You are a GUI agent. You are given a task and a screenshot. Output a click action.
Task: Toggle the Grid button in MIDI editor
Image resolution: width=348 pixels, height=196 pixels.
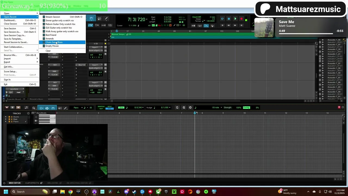pos(121,108)
